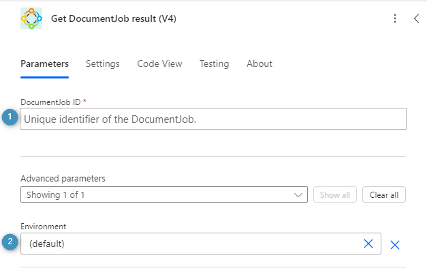427x277 pixels.
Task: Click the Environment field label
Action: coord(44,227)
